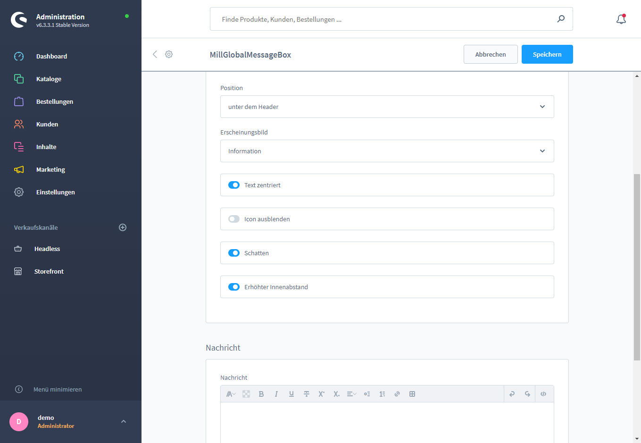Apply superscript formatting in editor
The width and height of the screenshot is (641, 443).
[x=322, y=394]
